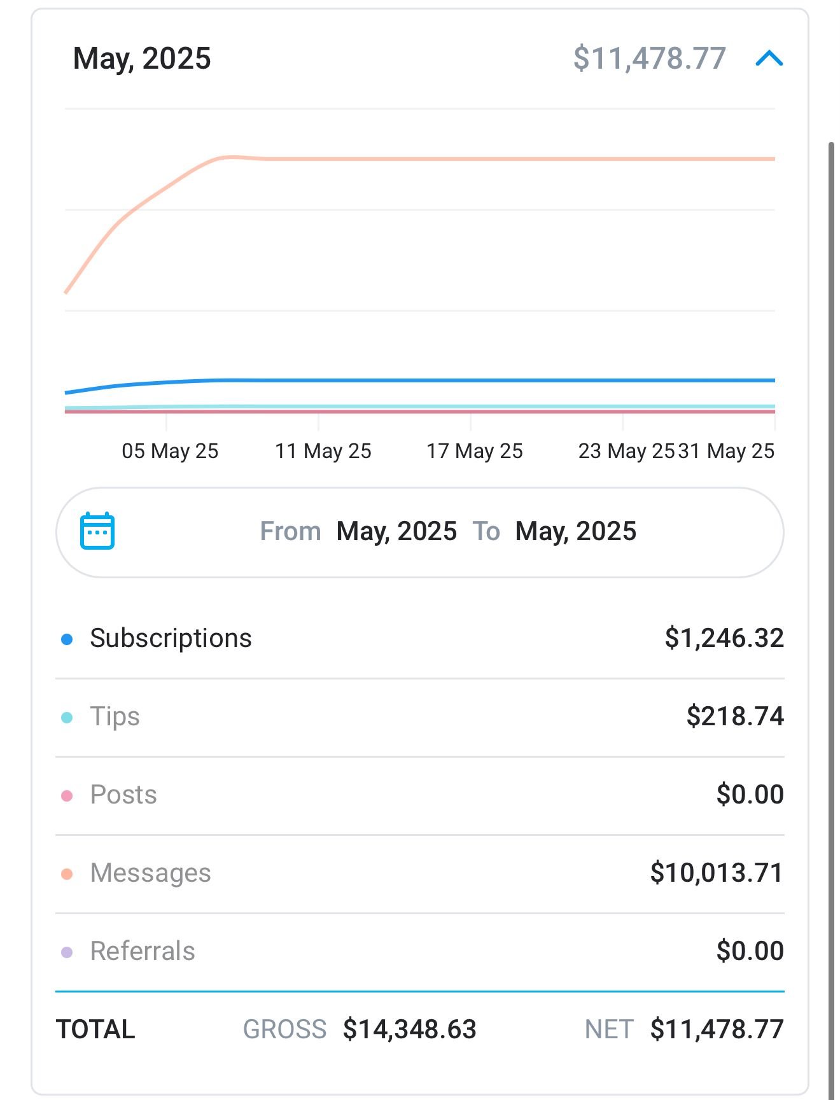Click the Messages amount $10,013.71
The image size is (840, 1100).
(716, 873)
